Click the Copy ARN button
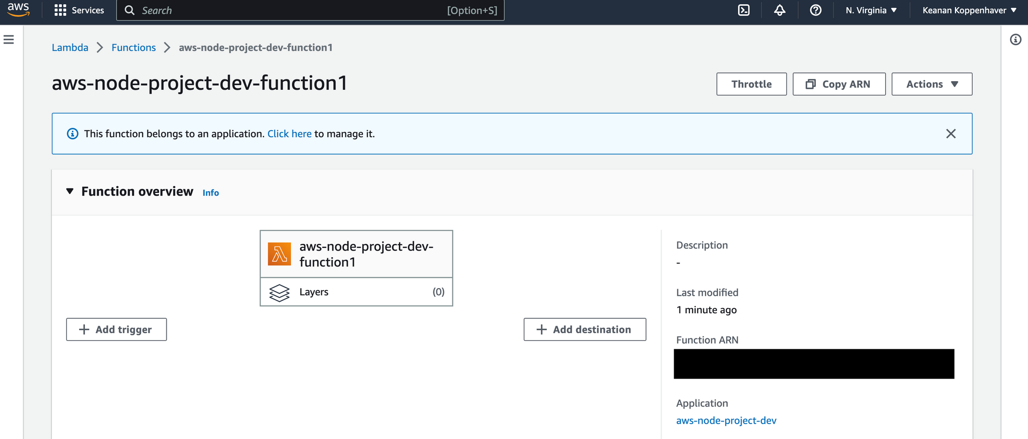The width and height of the screenshot is (1028, 439). tap(839, 84)
